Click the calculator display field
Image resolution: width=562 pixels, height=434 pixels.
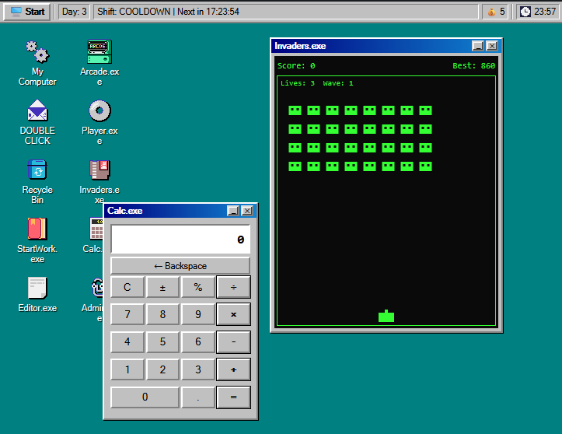pos(180,240)
